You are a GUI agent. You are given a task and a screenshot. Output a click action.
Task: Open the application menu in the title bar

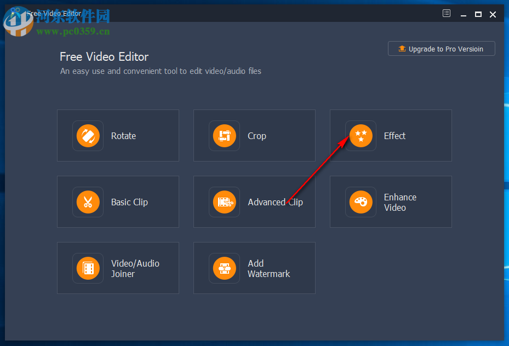click(x=447, y=13)
